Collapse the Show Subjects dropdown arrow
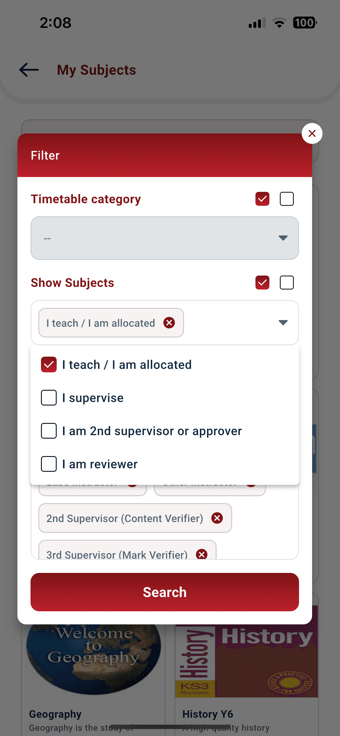This screenshot has height=736, width=340. coord(283,322)
